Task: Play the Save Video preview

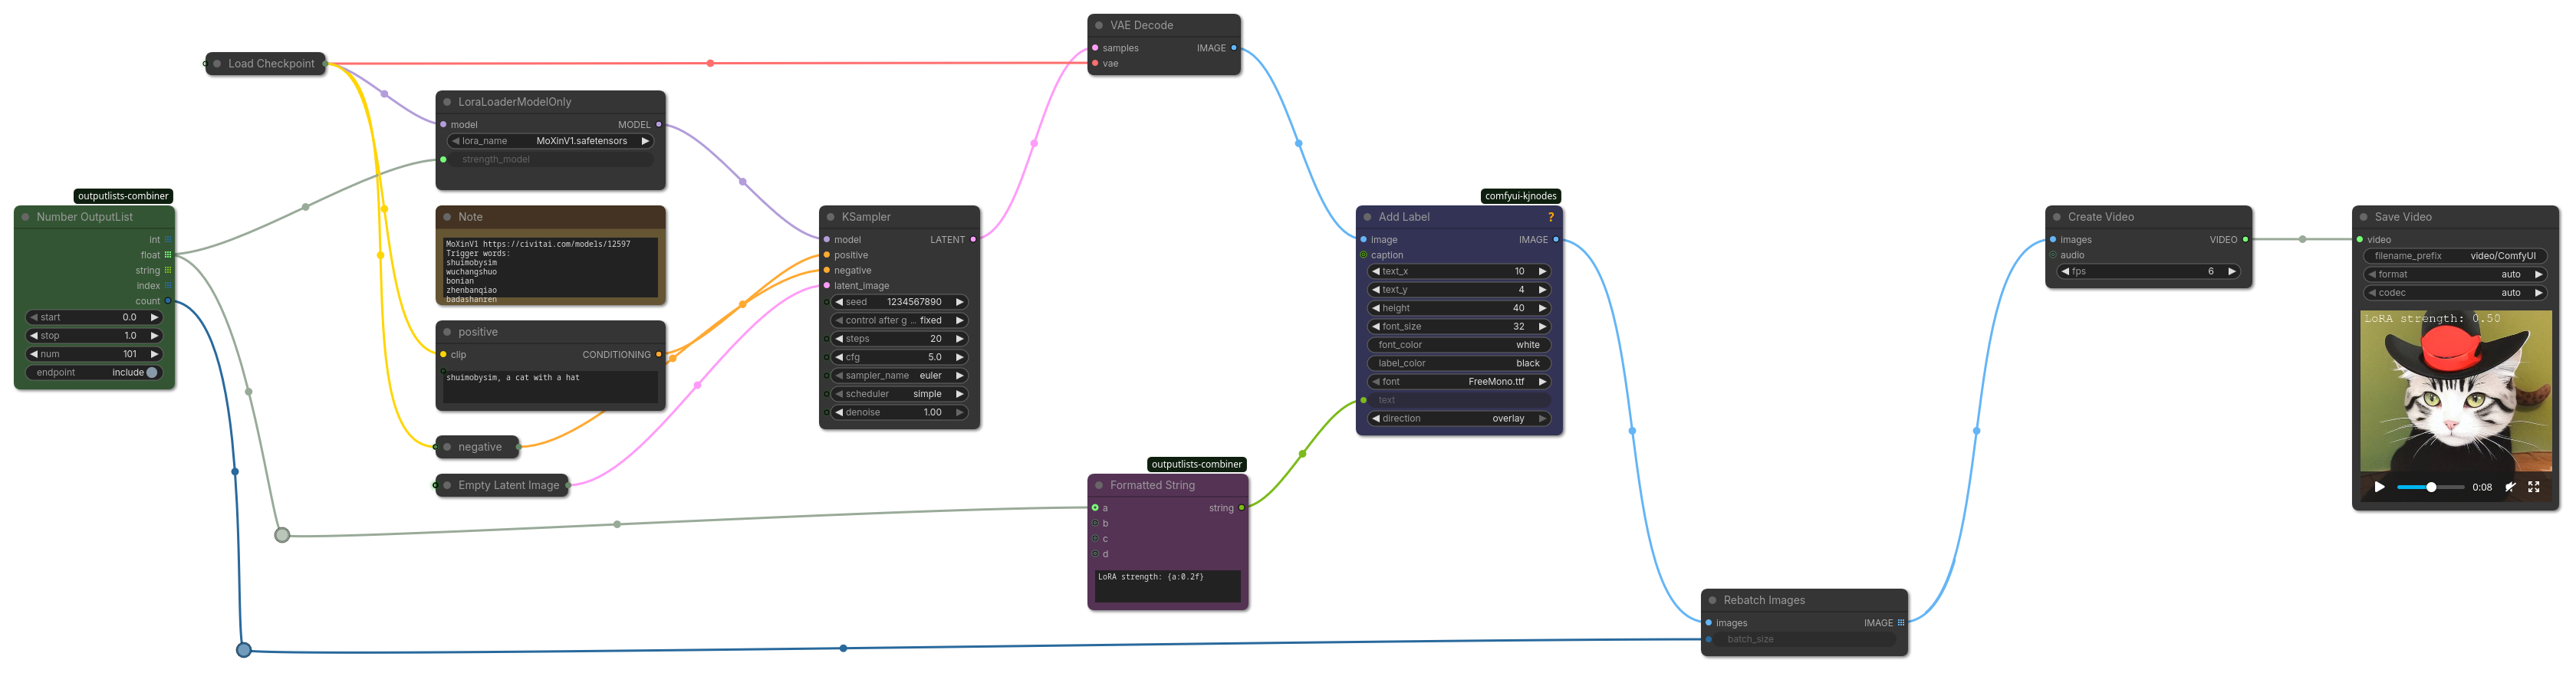Action: (x=2379, y=487)
